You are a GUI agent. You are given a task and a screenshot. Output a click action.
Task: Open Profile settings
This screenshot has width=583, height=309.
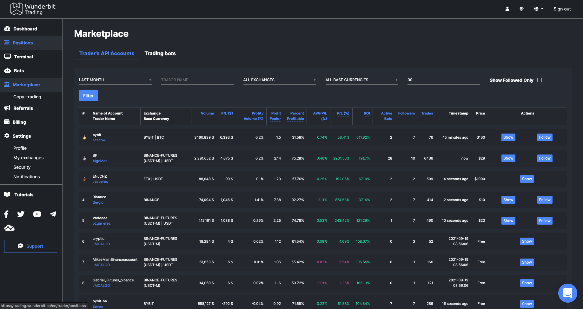(x=20, y=148)
